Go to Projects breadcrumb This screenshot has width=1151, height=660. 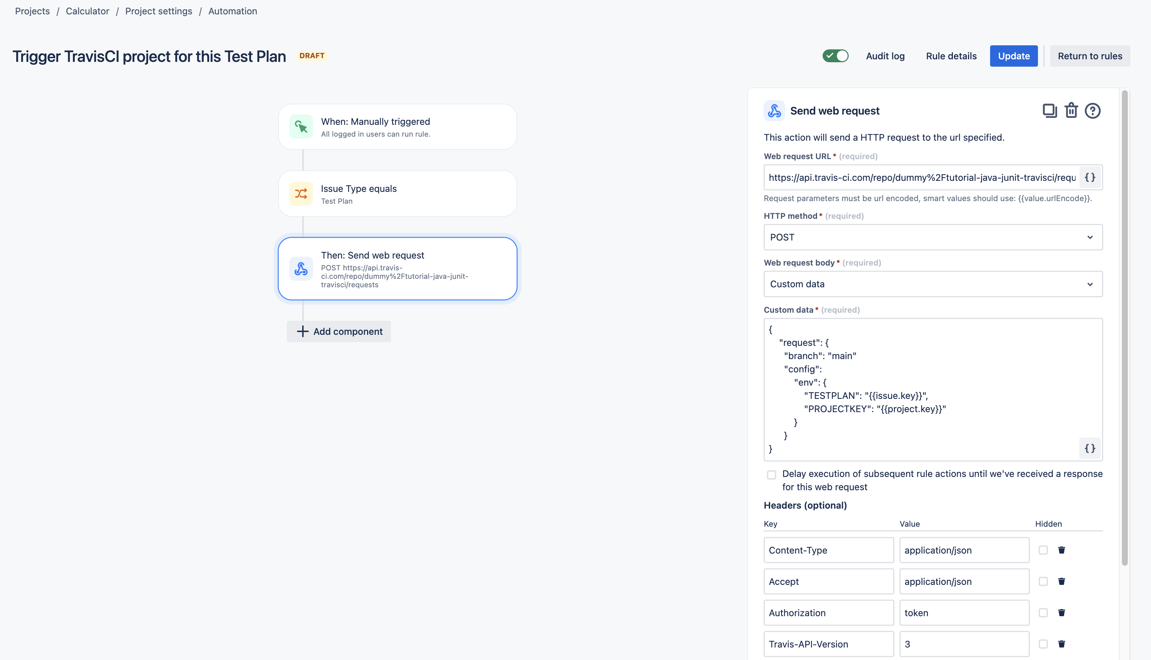coord(32,11)
